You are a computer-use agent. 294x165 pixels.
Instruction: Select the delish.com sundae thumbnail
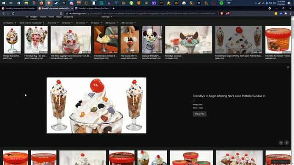click(x=12, y=40)
